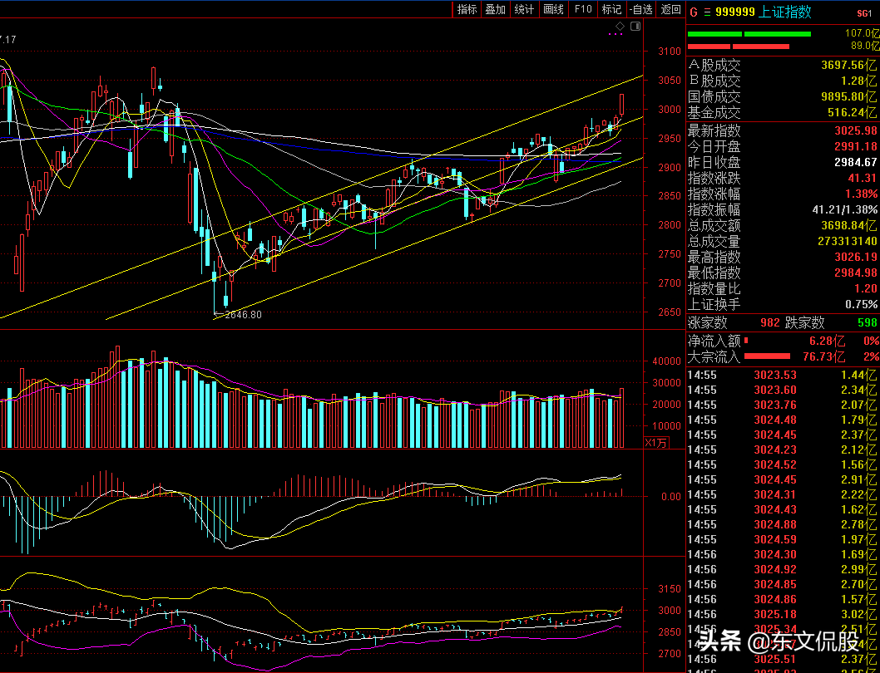This screenshot has height=673, width=880.
Task: Toggle the side panel layout icon
Action: 635,27
